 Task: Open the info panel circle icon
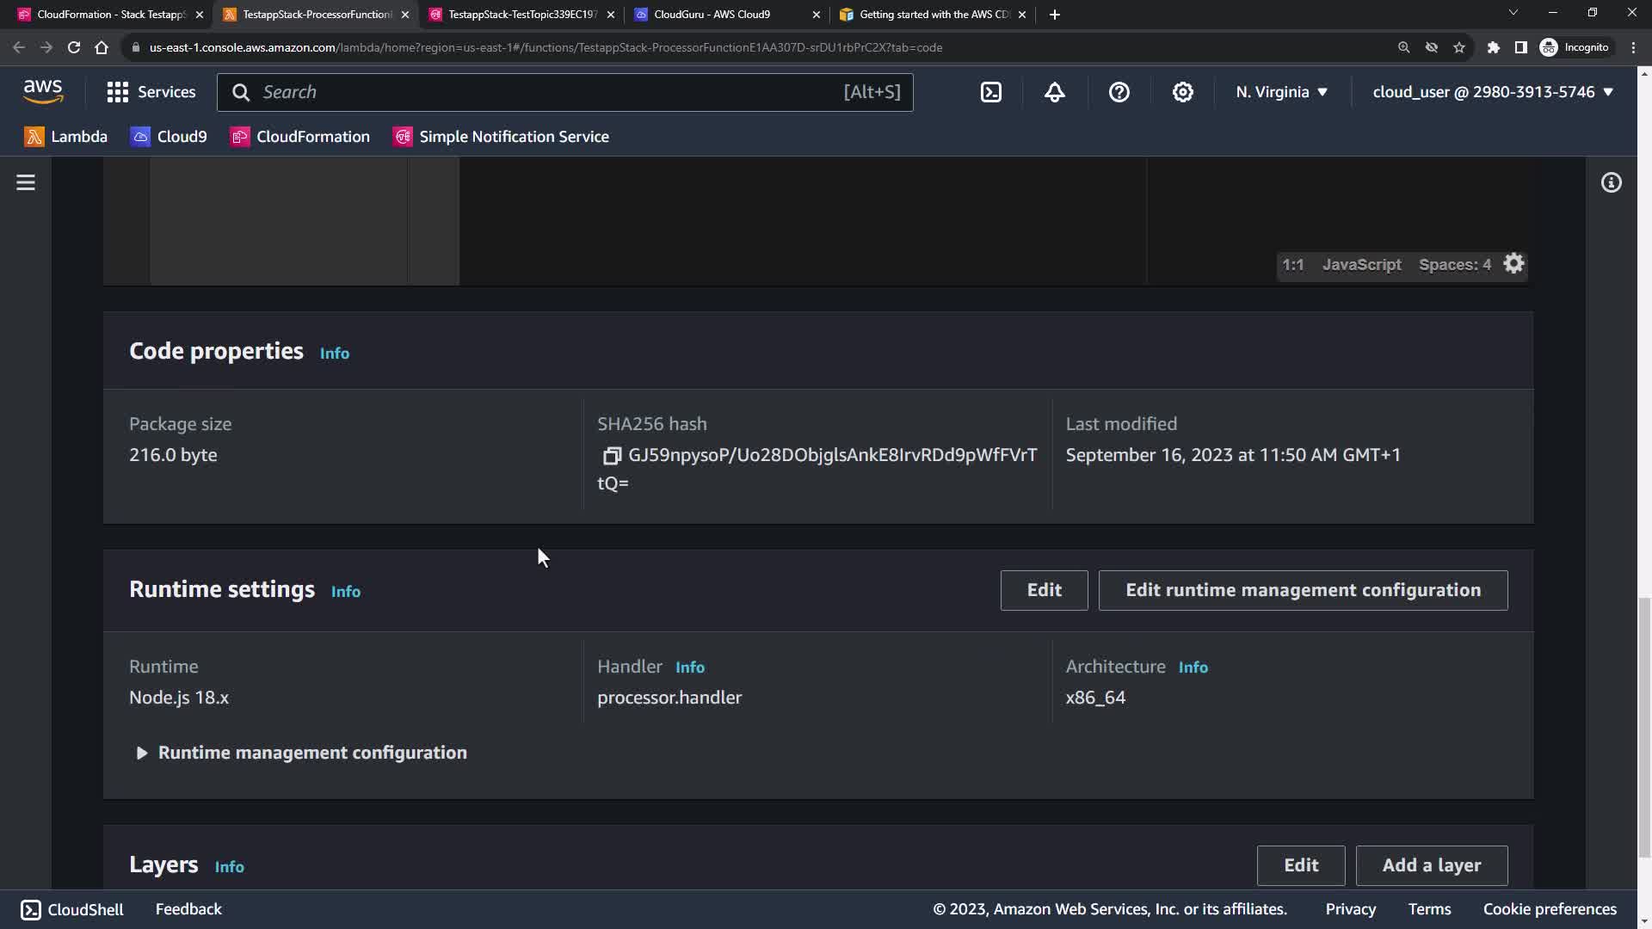1611,182
